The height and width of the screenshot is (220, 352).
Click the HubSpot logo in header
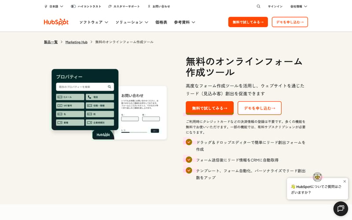click(x=56, y=22)
